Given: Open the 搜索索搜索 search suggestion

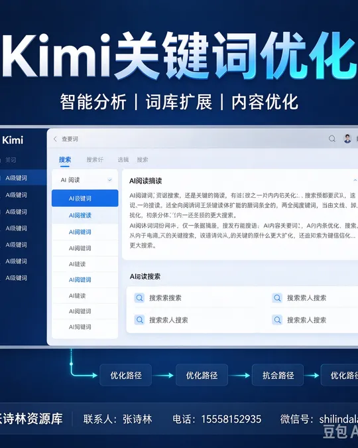Looking at the screenshot, I should pyautogui.click(x=165, y=298).
